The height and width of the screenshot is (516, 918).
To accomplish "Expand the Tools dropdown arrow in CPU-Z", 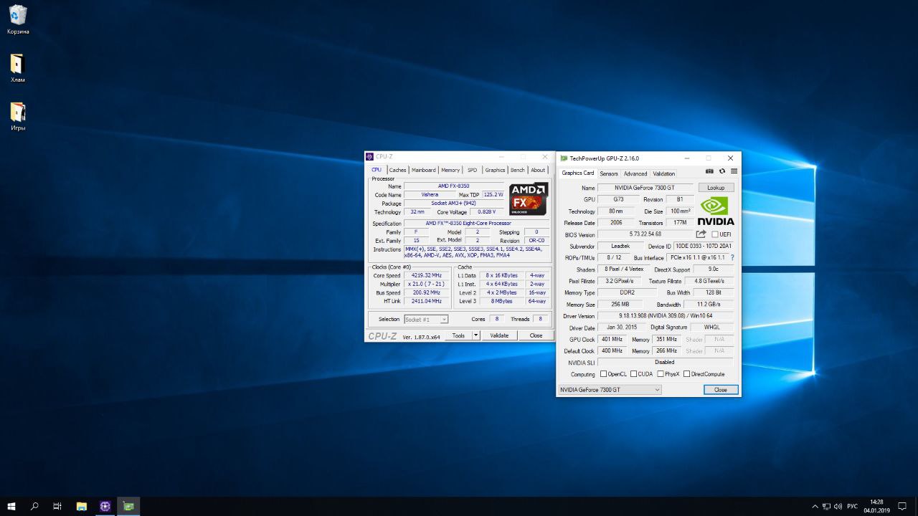I will point(475,335).
